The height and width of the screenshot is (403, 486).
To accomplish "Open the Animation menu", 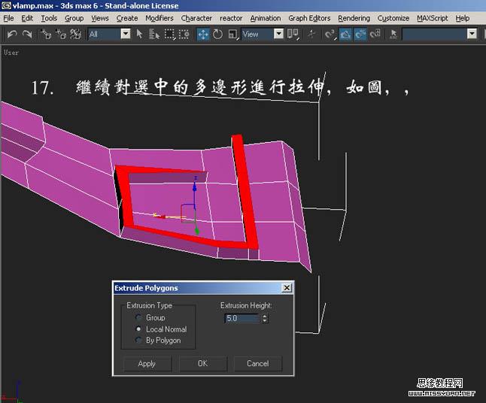I will pos(266,18).
